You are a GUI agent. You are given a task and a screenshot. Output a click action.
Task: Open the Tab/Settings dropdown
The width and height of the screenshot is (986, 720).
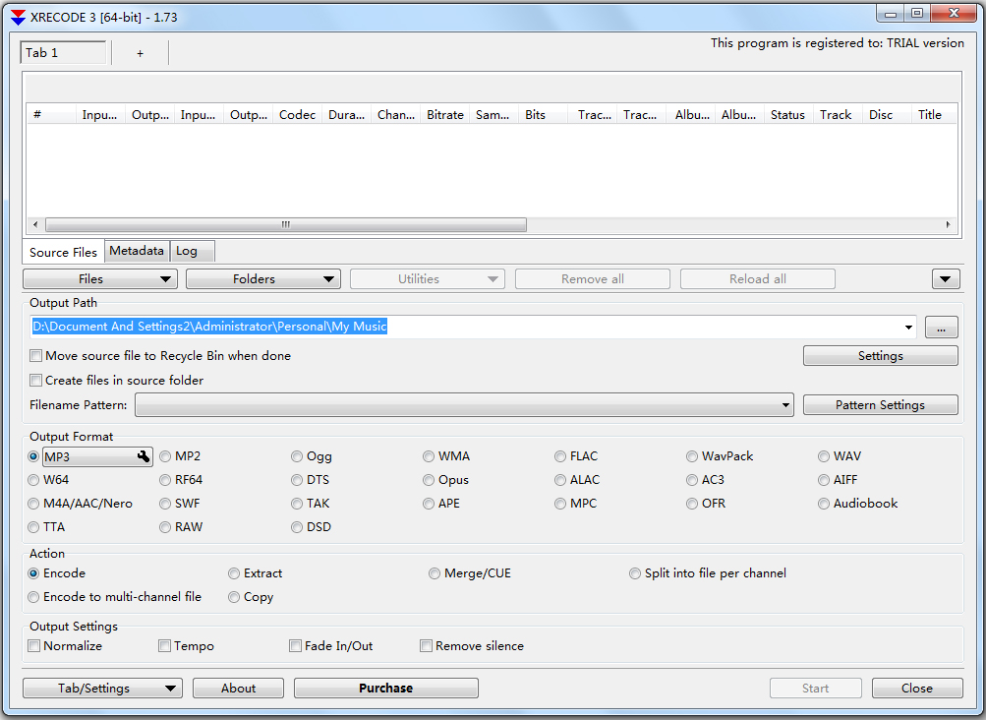[x=102, y=688]
